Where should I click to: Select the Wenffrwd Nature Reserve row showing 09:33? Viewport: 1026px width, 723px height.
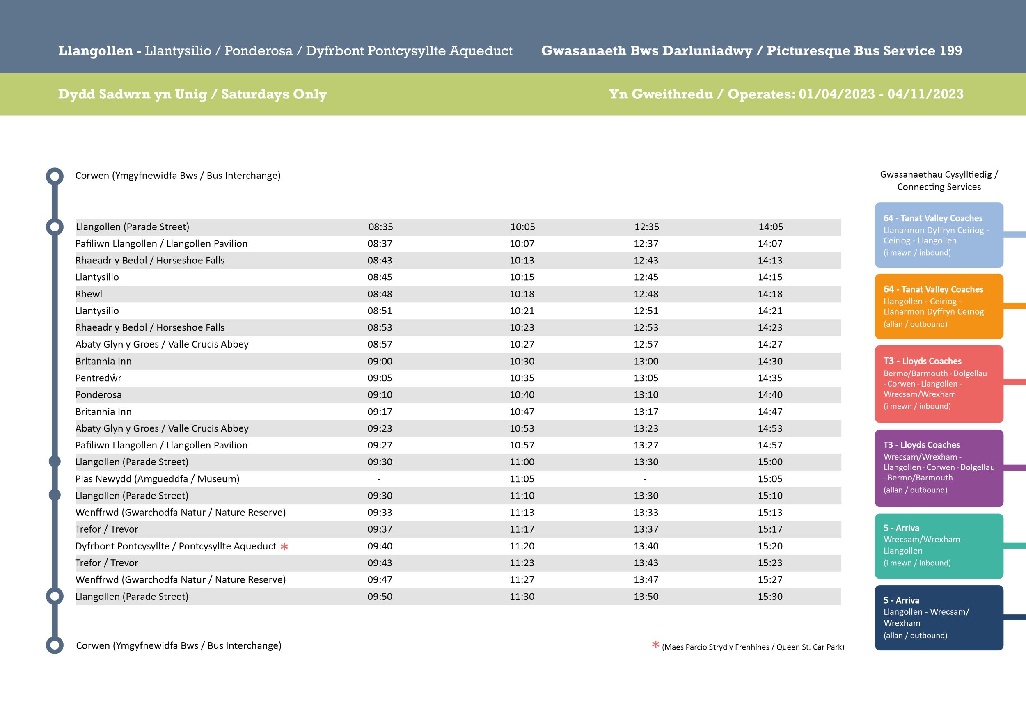458,512
